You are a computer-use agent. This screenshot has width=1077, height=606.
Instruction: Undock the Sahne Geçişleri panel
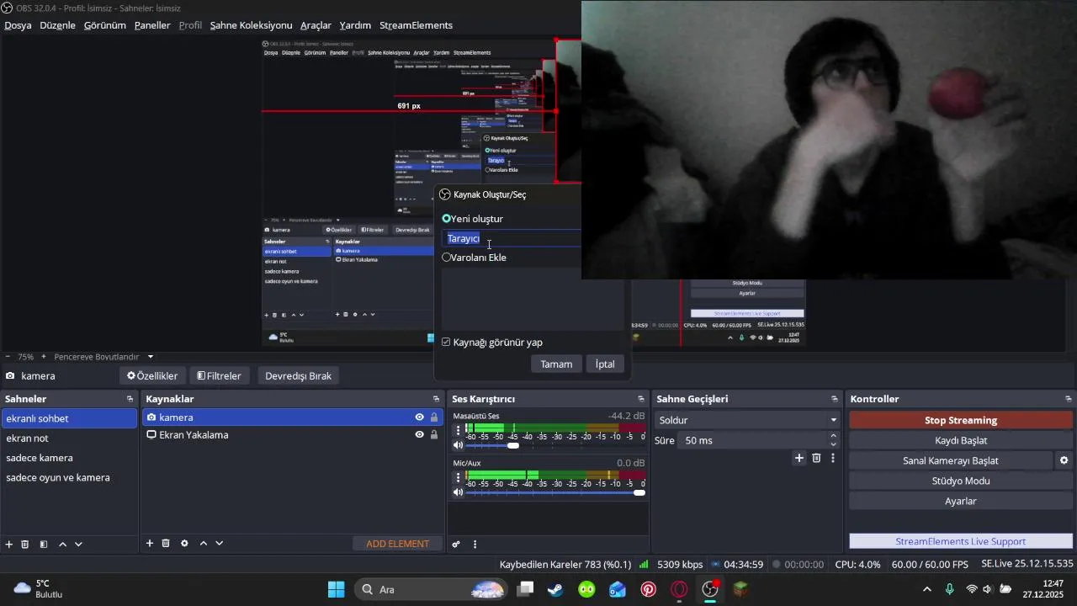click(835, 399)
